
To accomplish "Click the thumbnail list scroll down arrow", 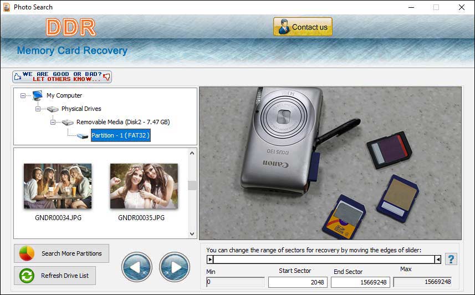I will [192, 234].
